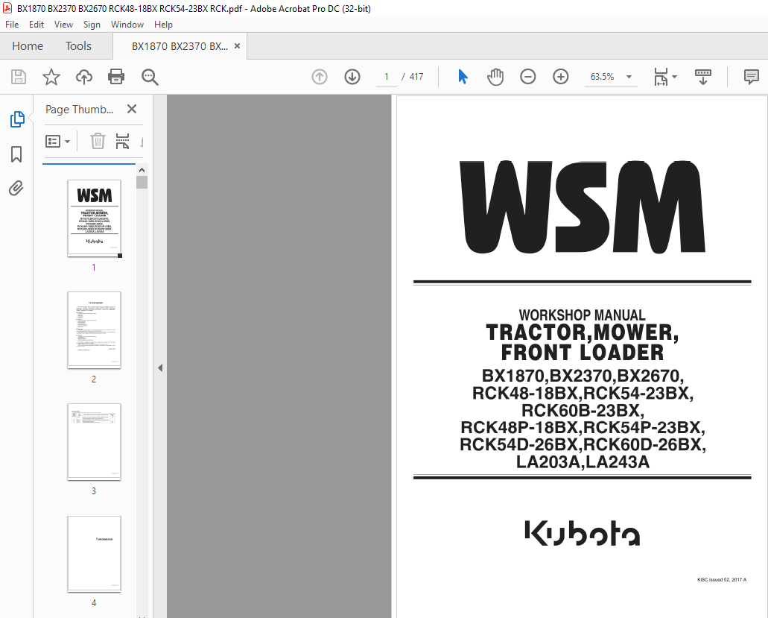Switch to the Home tab
Viewport: 768px width, 618px height.
[28, 46]
